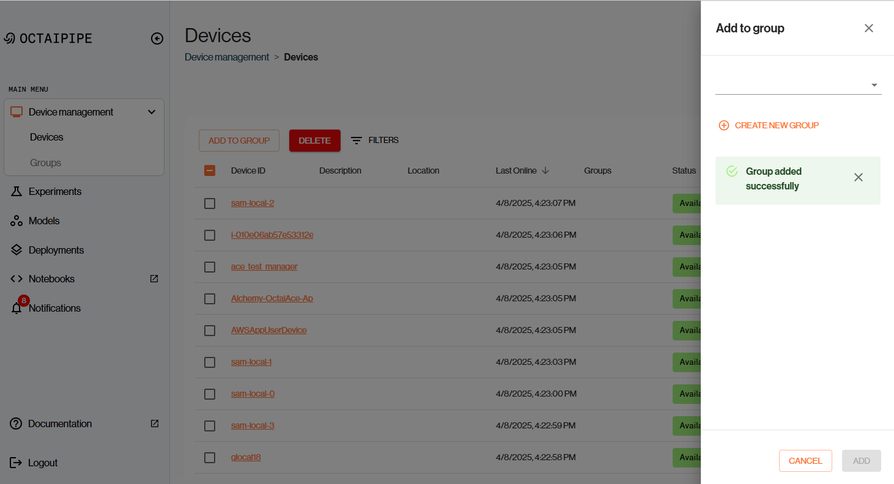Image resolution: width=894 pixels, height=484 pixels.
Task: Open Notifications bell icon
Action: pos(17,309)
